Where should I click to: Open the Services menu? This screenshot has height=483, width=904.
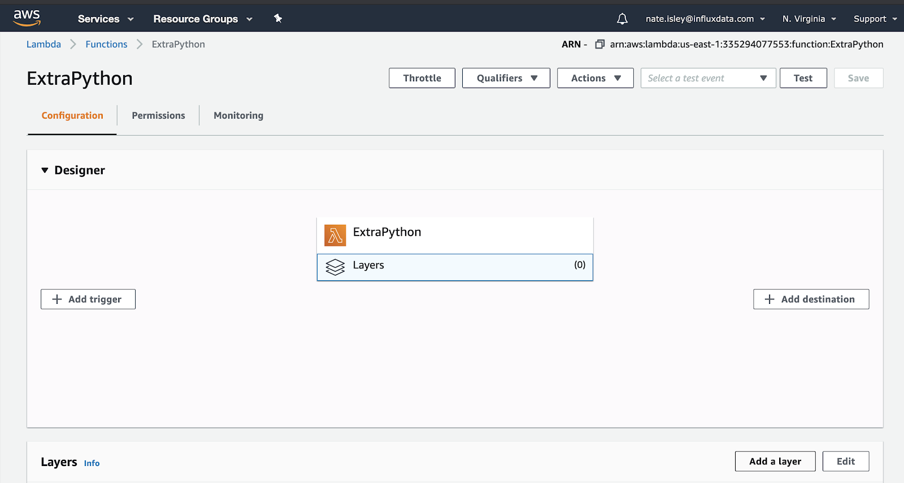106,19
